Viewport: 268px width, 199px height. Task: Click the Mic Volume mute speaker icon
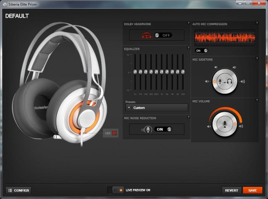(209, 127)
